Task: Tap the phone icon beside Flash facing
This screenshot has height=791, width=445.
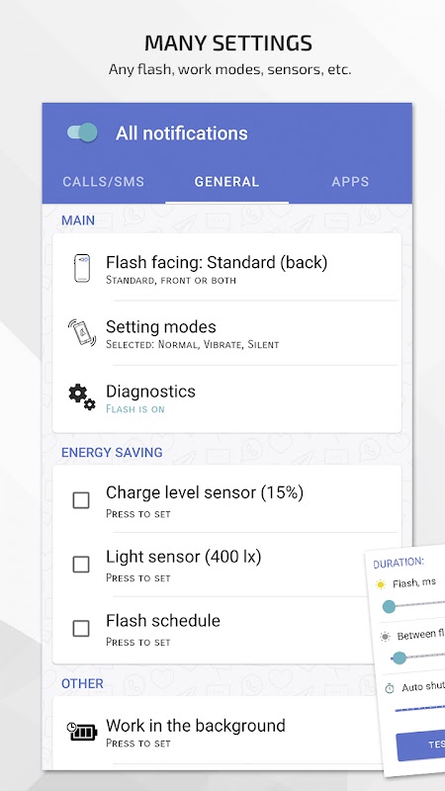Action: coord(82,268)
